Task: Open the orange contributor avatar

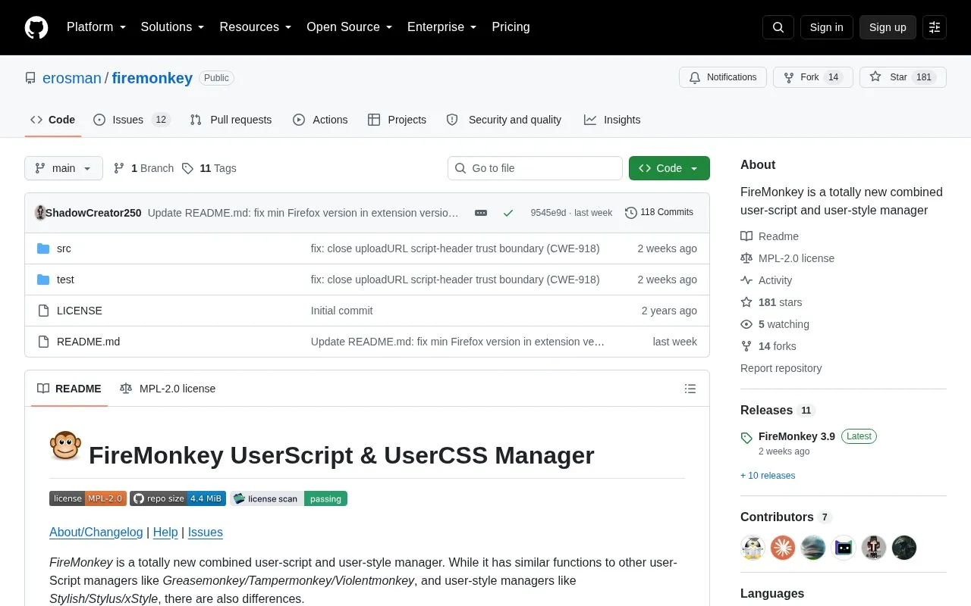Action: 783,548
